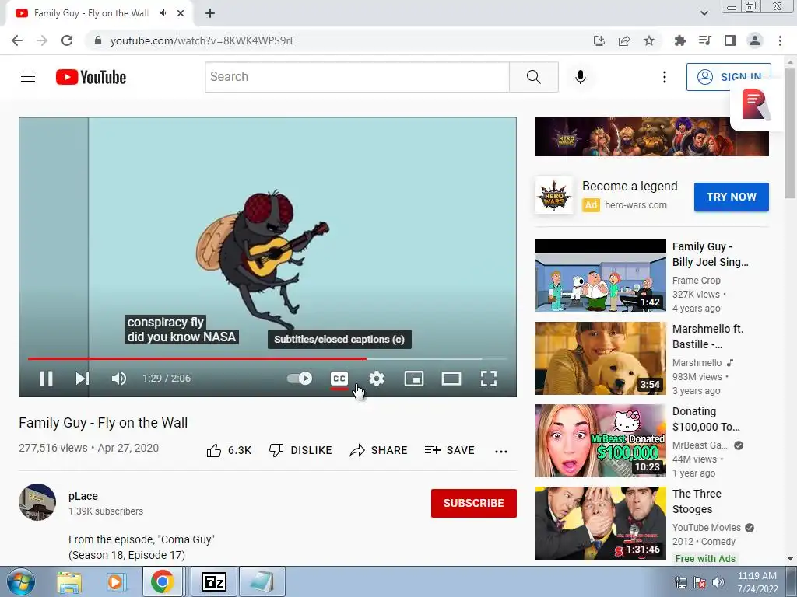Mute the video player volume
Screen dimensions: 797x597
pyautogui.click(x=119, y=379)
